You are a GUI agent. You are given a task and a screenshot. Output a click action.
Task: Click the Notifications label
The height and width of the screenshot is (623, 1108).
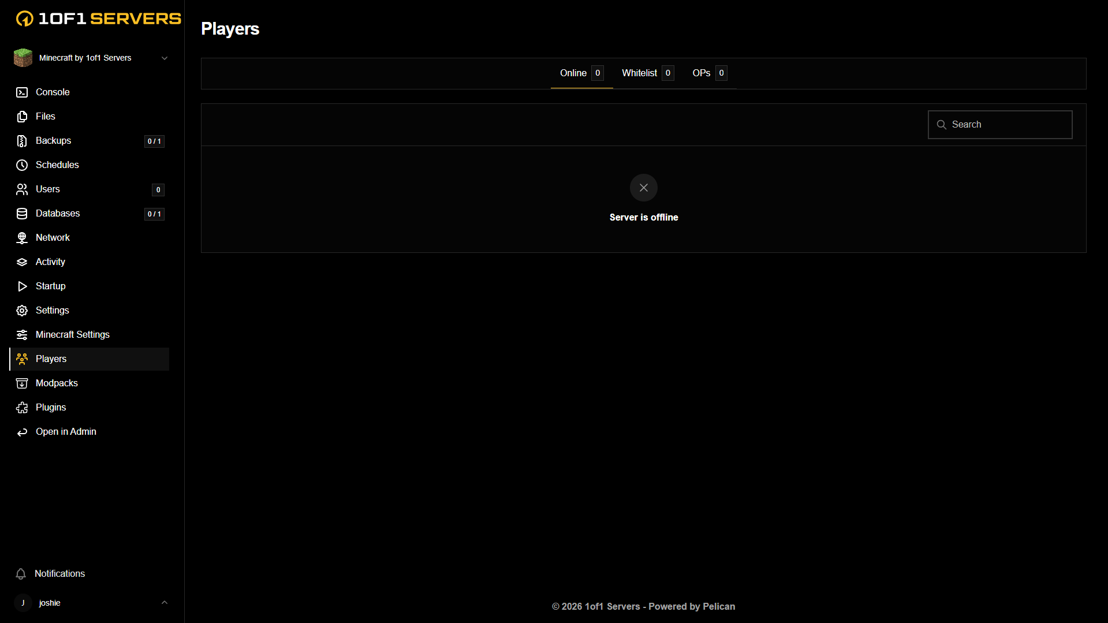tap(59, 574)
